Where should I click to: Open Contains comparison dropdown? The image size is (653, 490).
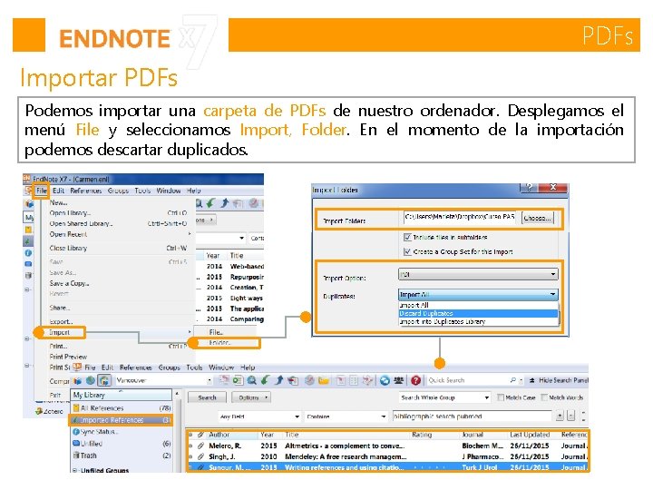(346, 416)
